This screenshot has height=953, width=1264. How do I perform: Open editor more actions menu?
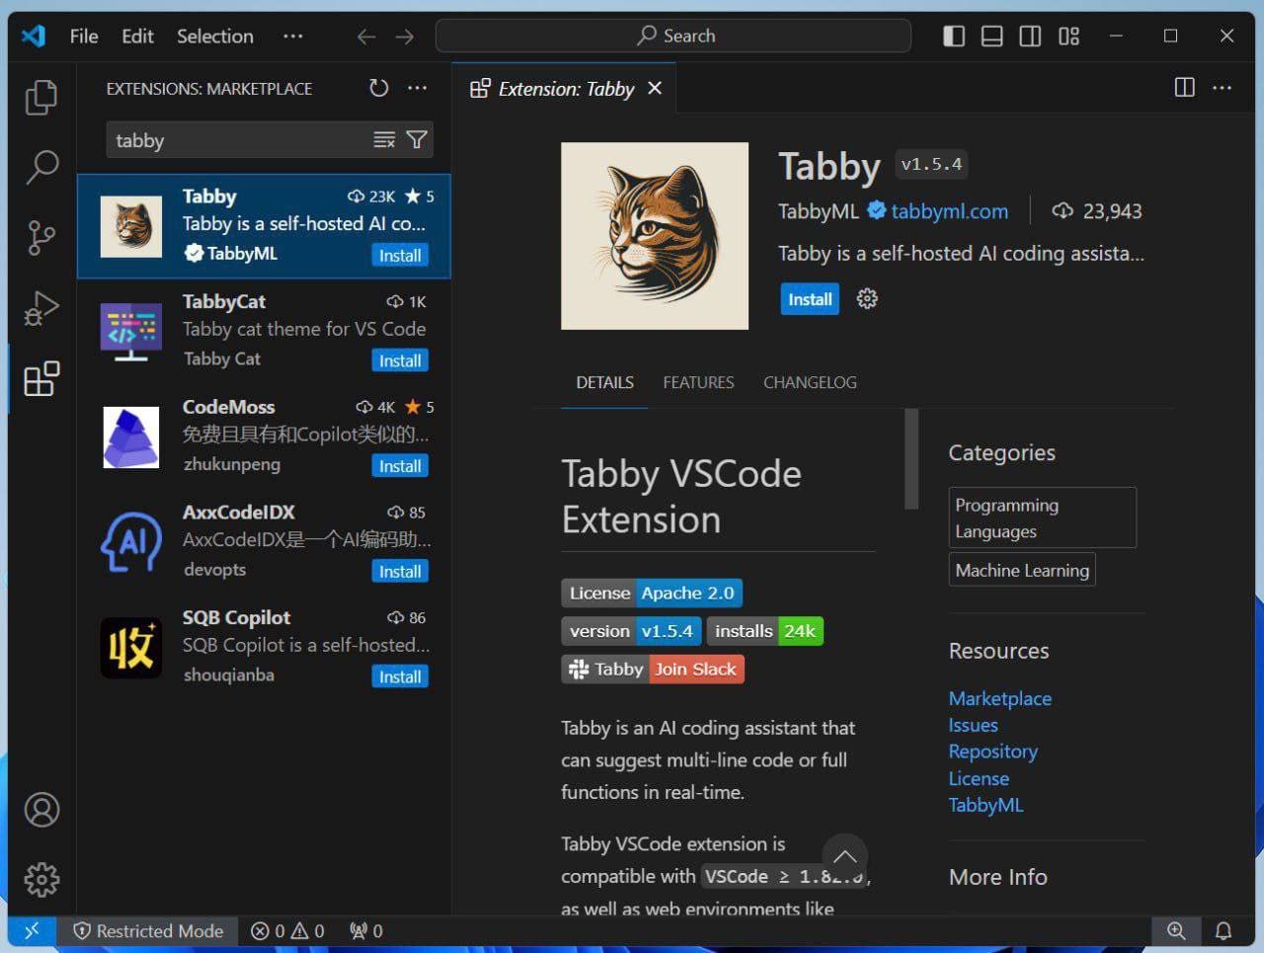[x=1223, y=88]
